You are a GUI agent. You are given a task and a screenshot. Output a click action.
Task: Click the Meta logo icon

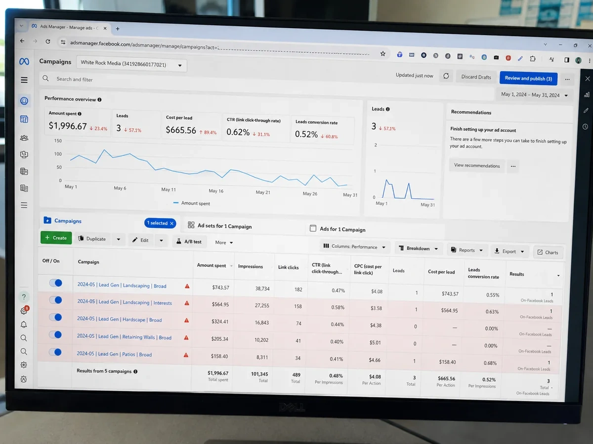24,62
